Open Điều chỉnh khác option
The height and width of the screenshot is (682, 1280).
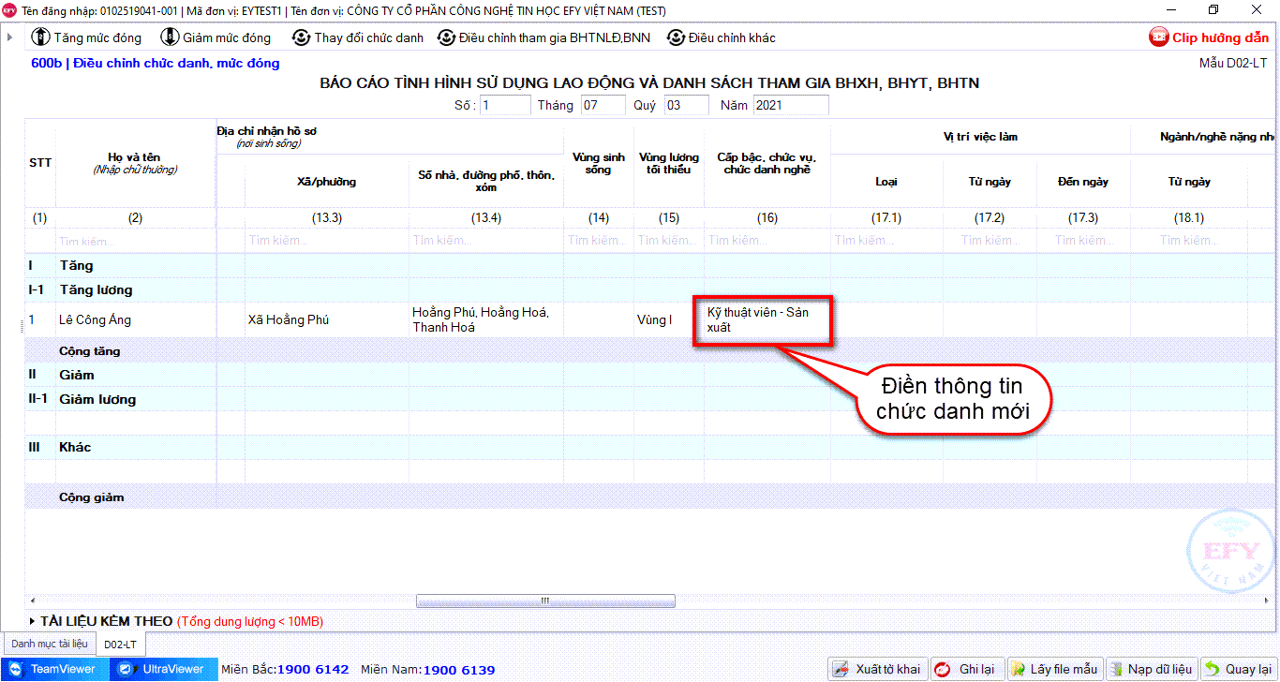pos(721,37)
